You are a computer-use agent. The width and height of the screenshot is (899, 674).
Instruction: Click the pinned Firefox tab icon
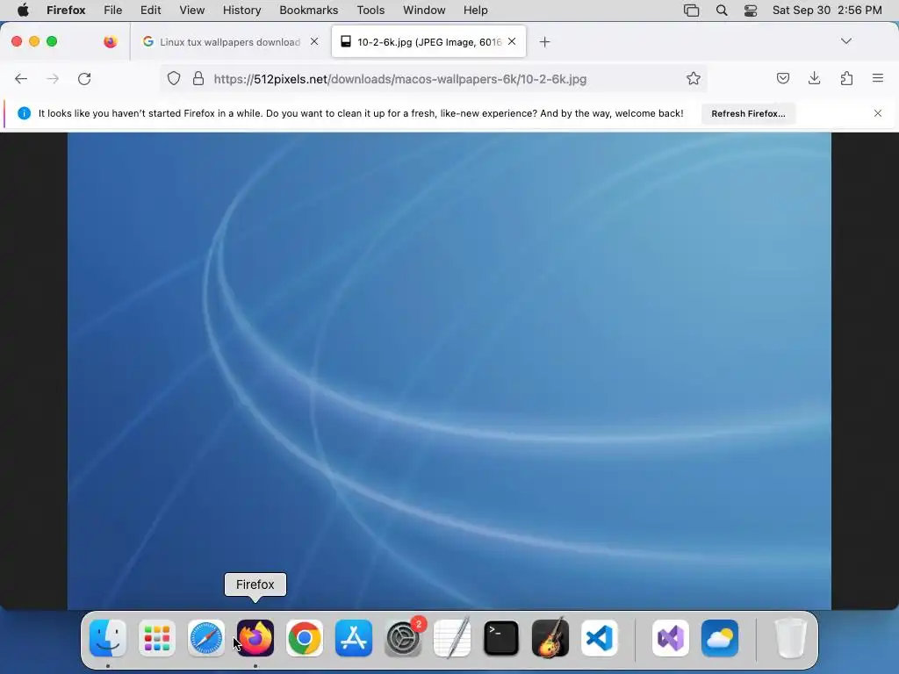(111, 42)
